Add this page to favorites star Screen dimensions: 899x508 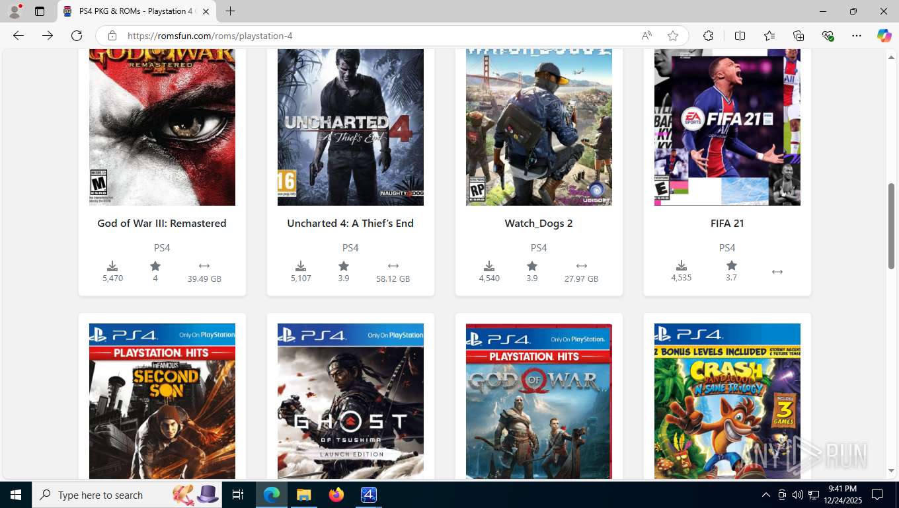click(673, 36)
